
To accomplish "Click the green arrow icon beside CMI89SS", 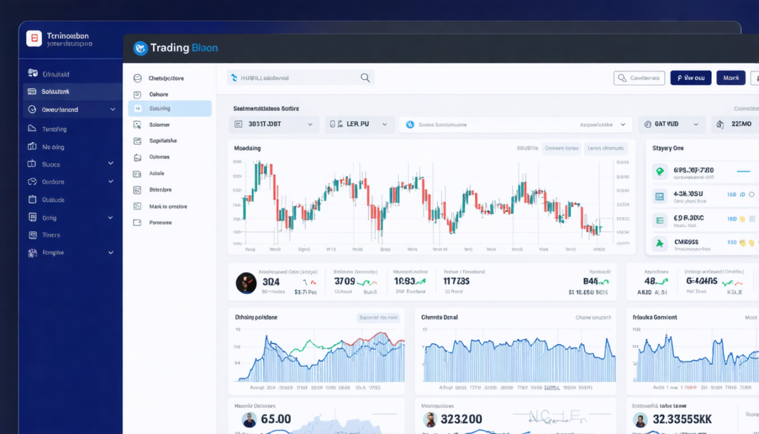I will 660,243.
